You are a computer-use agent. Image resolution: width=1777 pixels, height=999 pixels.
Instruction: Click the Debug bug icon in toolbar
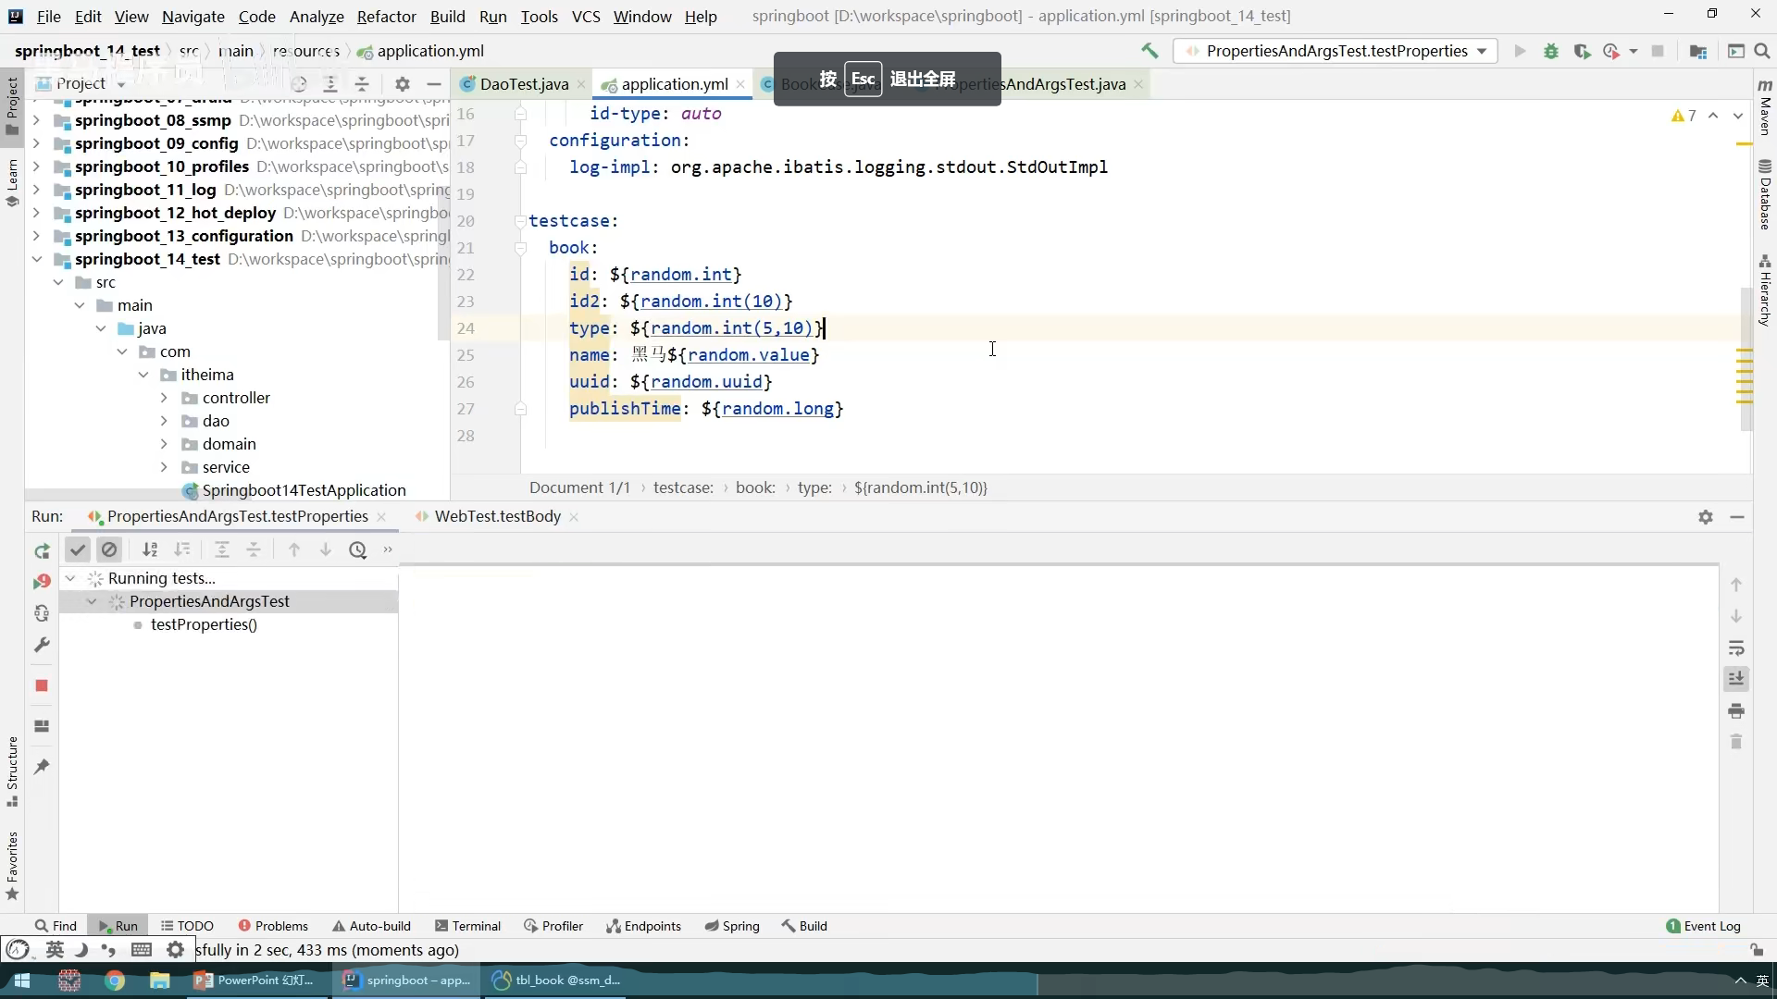click(x=1551, y=51)
